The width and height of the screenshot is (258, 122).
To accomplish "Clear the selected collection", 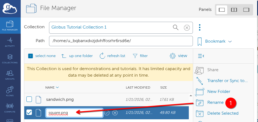I will tap(187, 27).
